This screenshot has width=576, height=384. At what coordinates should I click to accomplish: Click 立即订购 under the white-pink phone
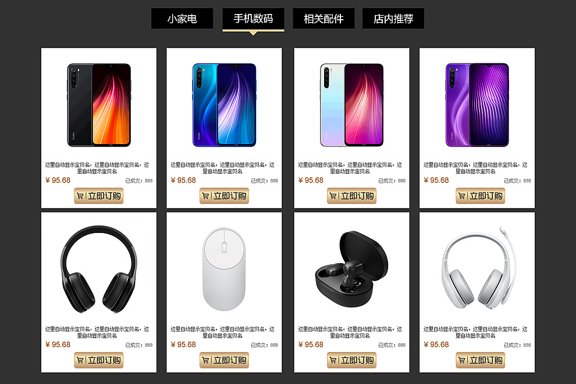(x=351, y=196)
